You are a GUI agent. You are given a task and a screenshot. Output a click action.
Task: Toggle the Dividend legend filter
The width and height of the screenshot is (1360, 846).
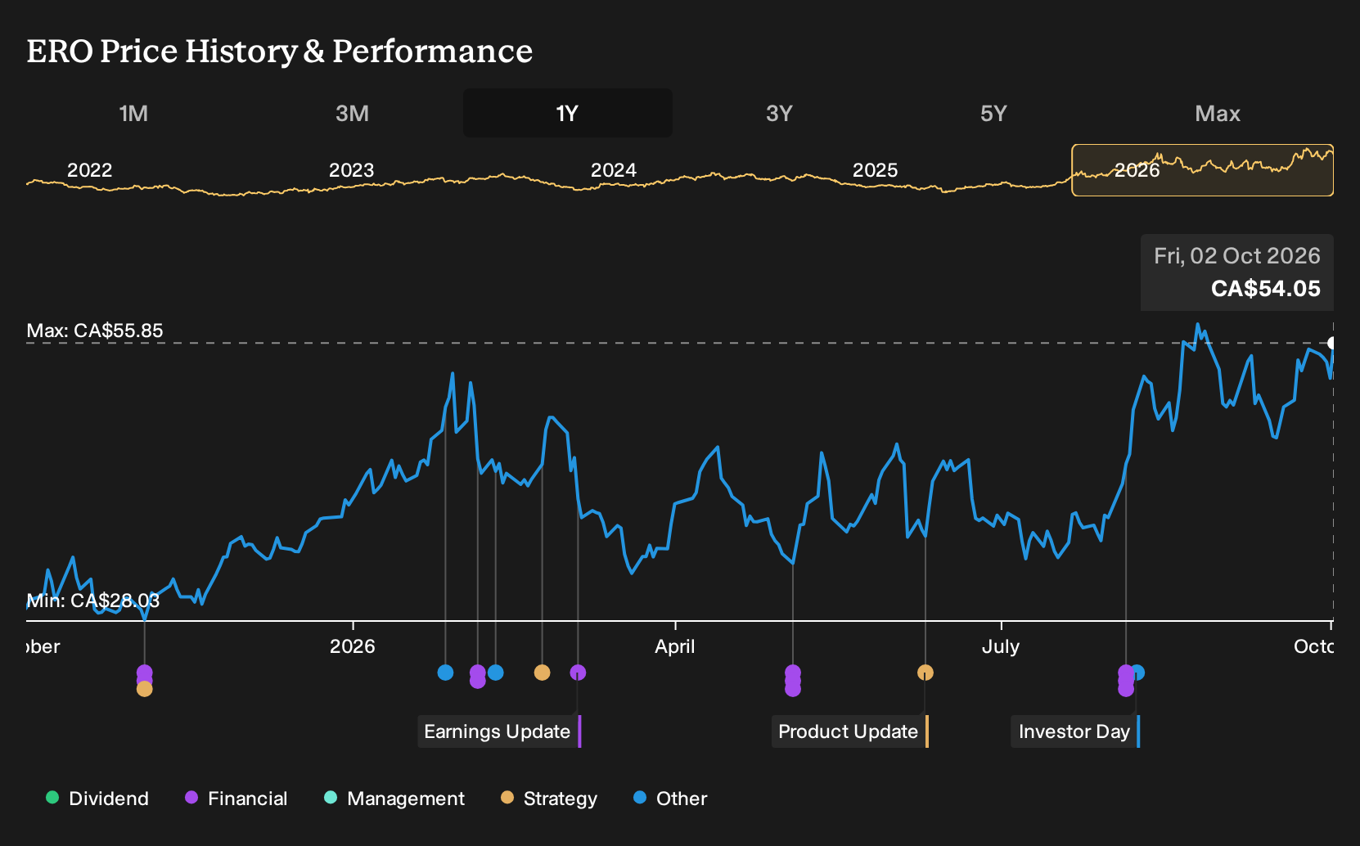click(97, 799)
